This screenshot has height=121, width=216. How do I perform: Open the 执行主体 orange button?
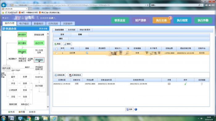[161, 20]
